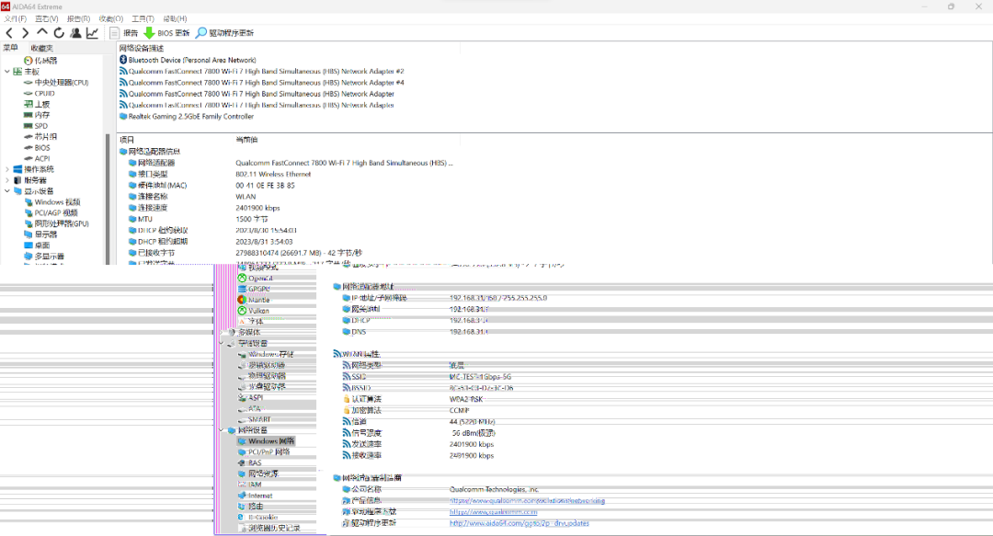Select PCI/AGP 视频 in the tree
This screenshot has height=536, width=993.
point(51,213)
